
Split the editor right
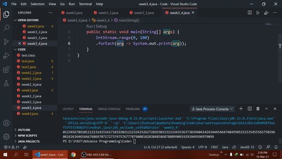click(250, 13)
